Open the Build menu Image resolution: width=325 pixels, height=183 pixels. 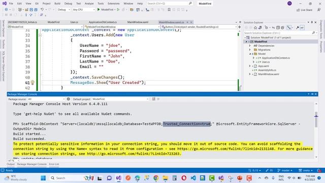(x=57, y=4)
